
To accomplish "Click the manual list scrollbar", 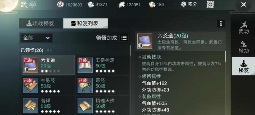I will tap(130, 50).
